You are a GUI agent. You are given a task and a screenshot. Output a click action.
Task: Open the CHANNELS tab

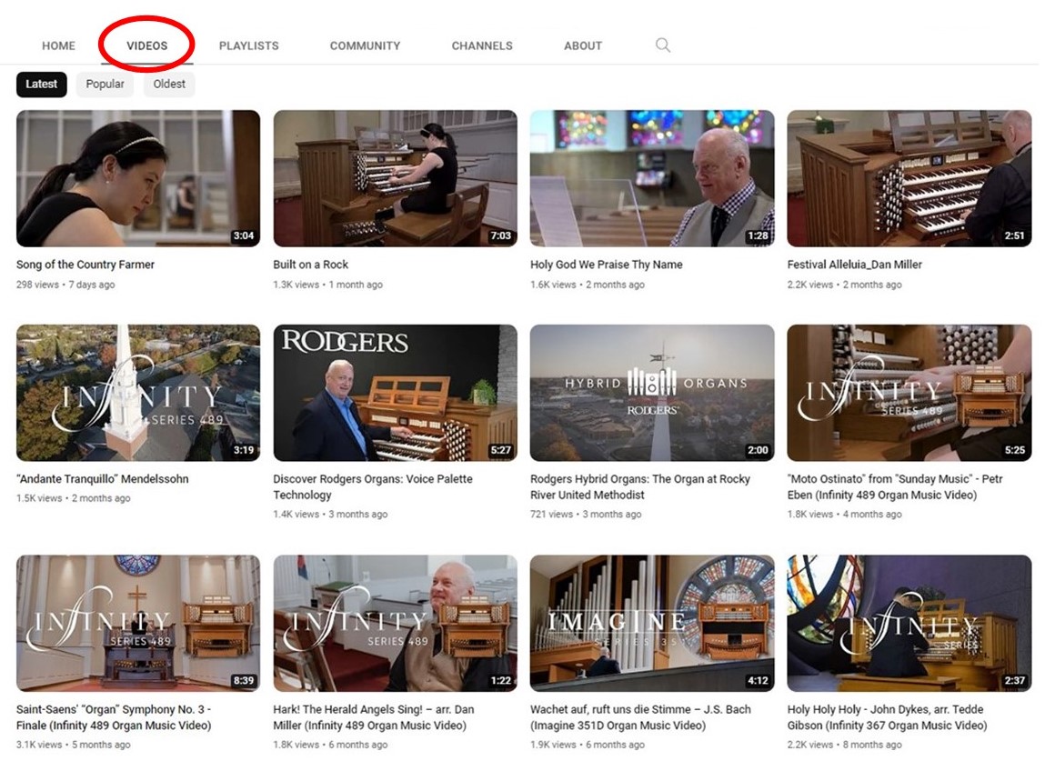(x=482, y=46)
